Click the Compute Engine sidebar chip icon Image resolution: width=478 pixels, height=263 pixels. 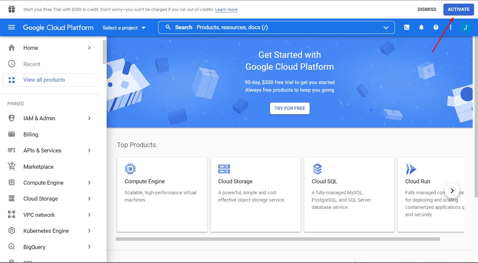coord(12,182)
